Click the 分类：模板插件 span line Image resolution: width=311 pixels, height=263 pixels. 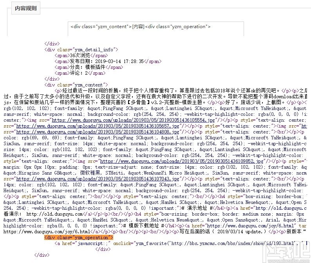89,67
